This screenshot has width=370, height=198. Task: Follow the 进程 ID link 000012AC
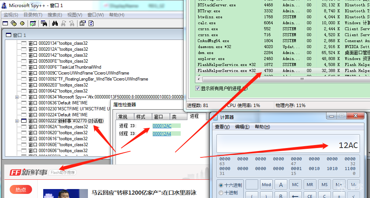(x=162, y=126)
